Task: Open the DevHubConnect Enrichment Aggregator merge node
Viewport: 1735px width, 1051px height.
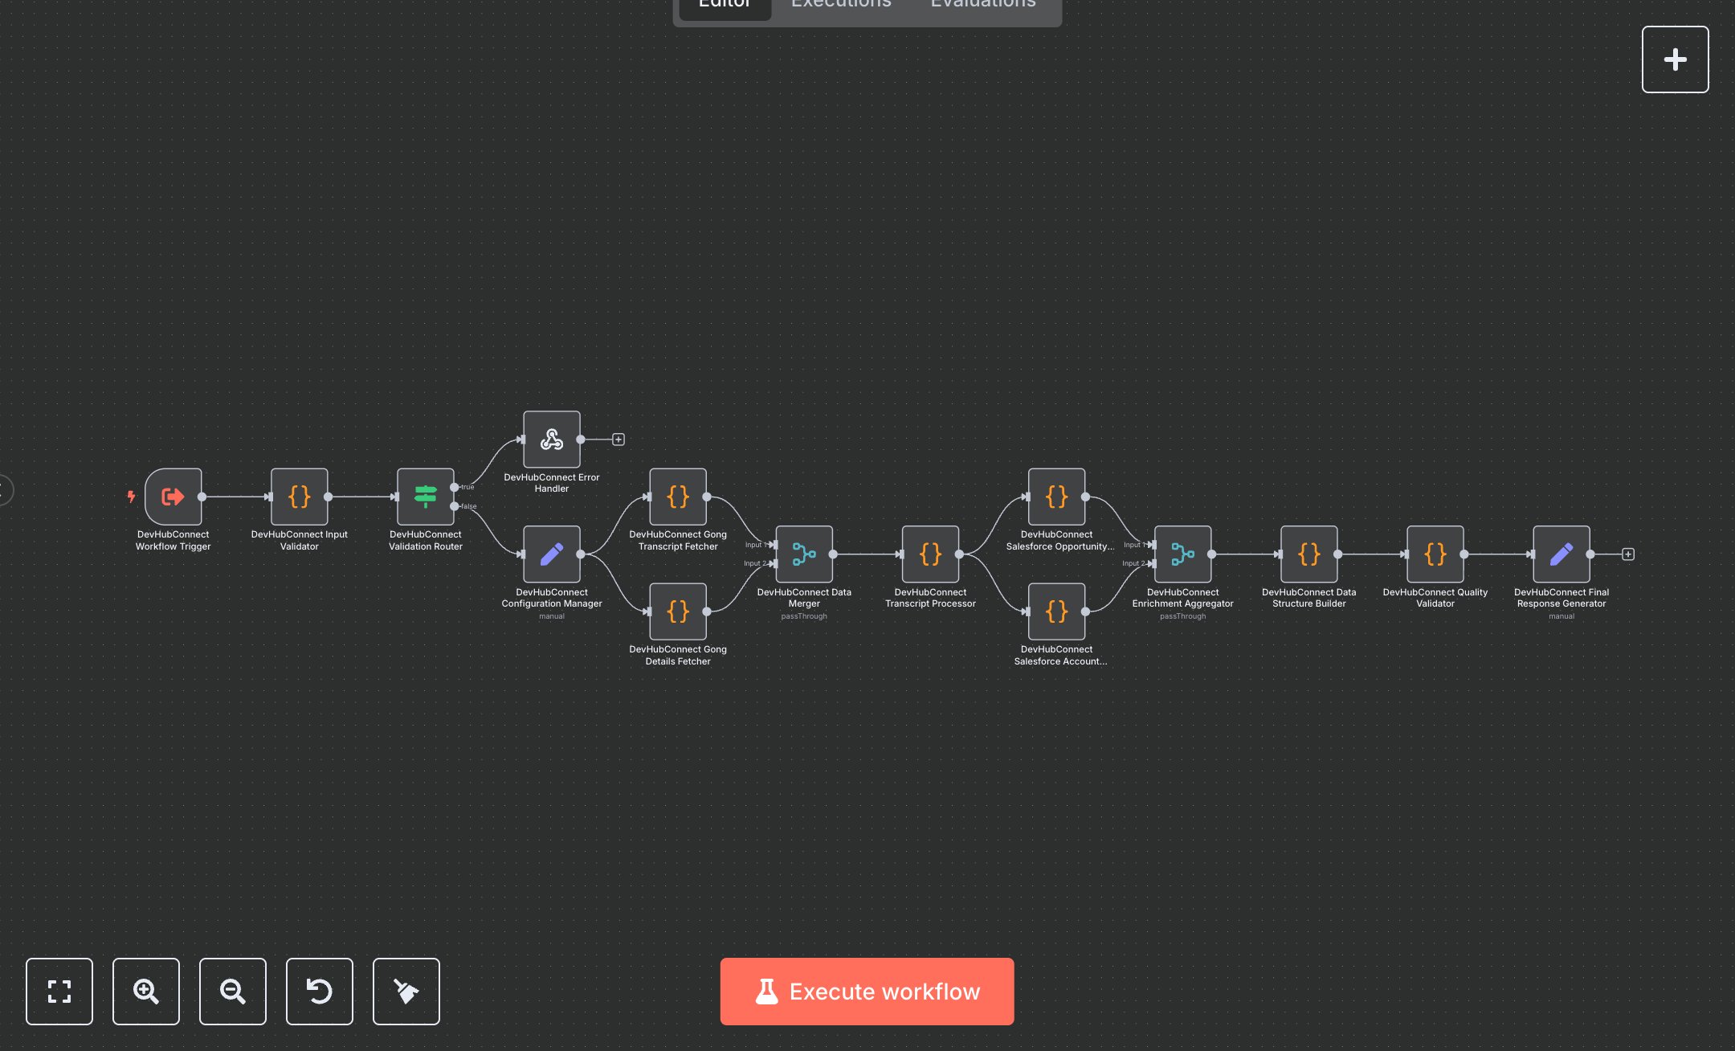Action: (x=1182, y=554)
